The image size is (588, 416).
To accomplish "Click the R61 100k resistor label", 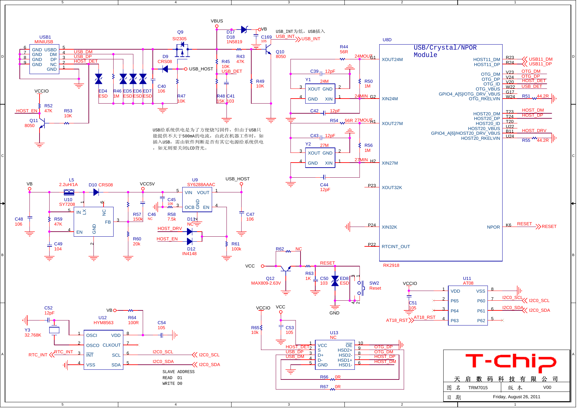I will click(x=236, y=246).
